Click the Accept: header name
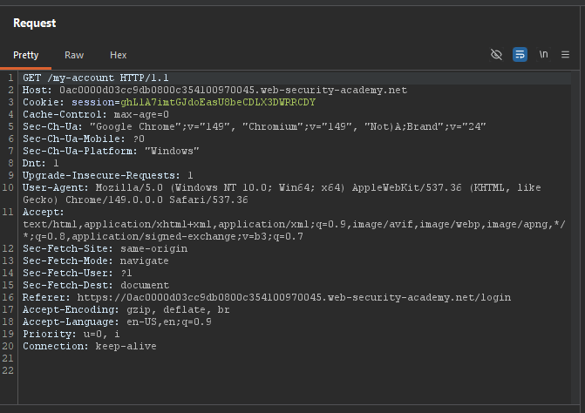This screenshot has width=585, height=413. (x=44, y=212)
